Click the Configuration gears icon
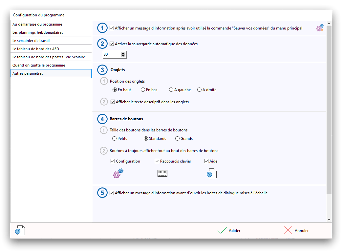342x252 pixels. (118, 173)
